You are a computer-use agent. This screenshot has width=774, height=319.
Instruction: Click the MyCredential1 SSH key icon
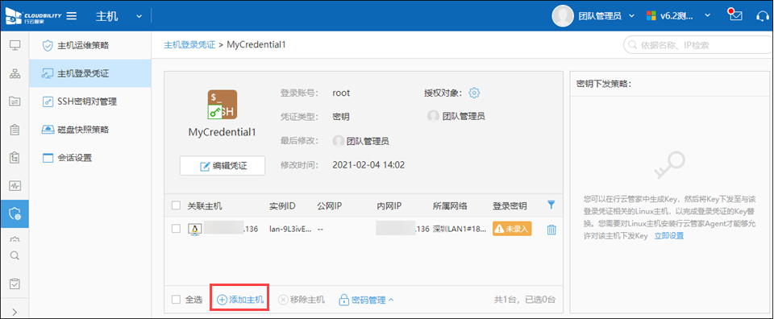click(223, 105)
